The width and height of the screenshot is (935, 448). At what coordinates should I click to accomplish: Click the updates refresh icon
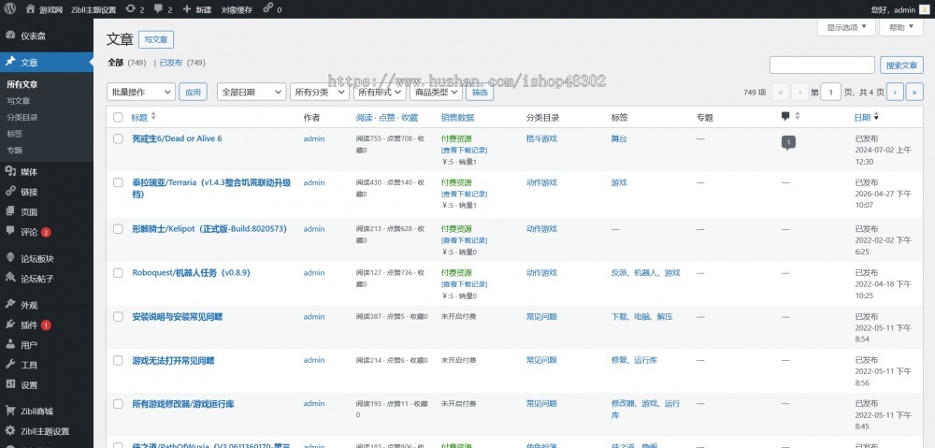(131, 9)
